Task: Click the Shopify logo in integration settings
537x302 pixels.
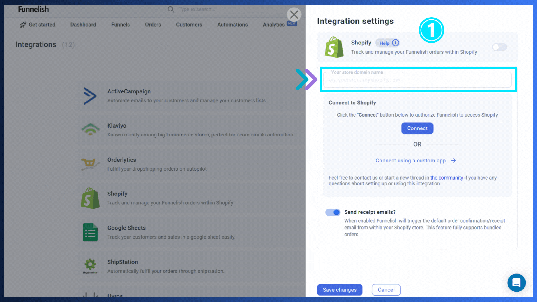Action: [334, 46]
